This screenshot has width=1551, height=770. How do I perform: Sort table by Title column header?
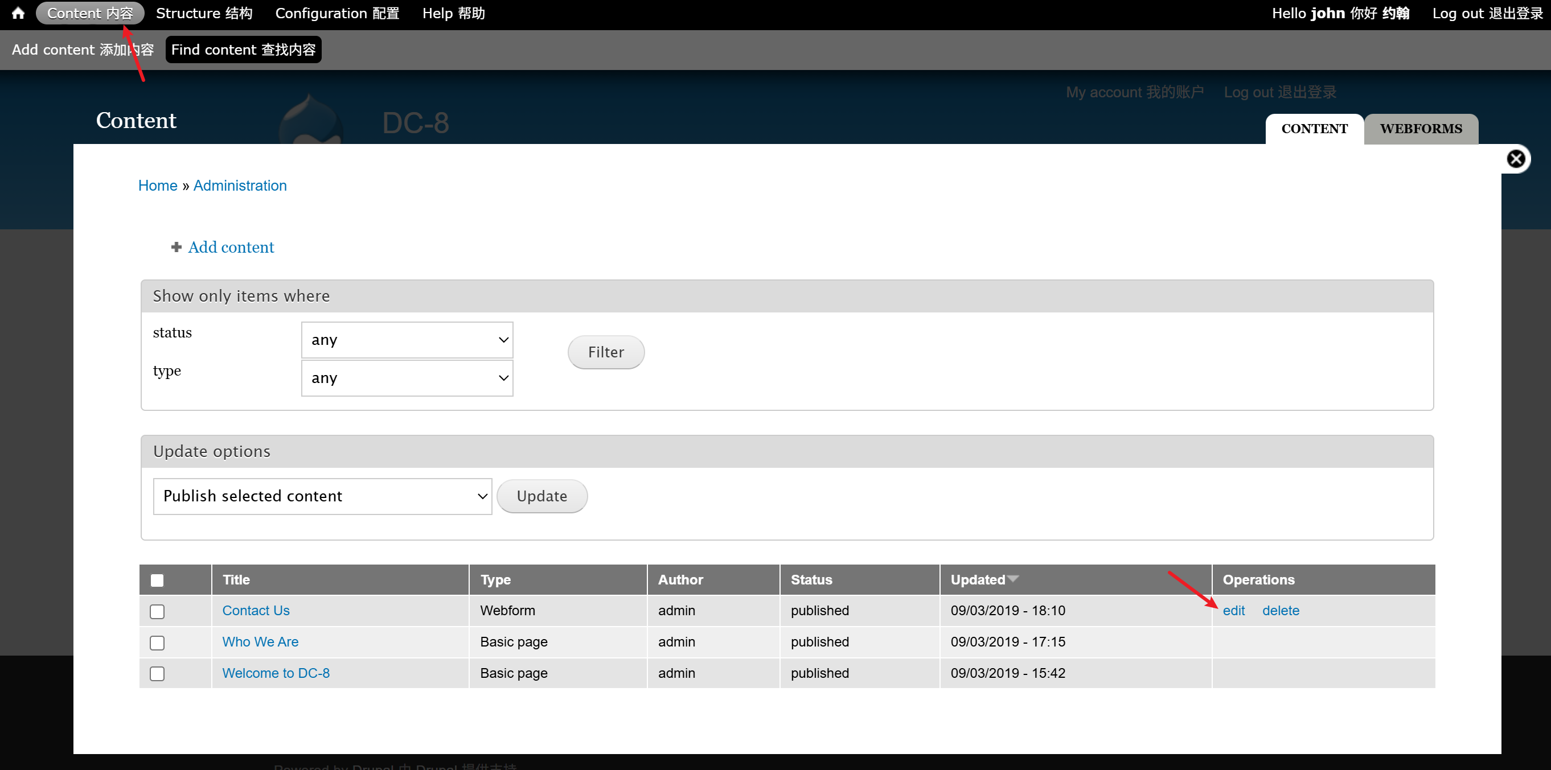click(236, 580)
